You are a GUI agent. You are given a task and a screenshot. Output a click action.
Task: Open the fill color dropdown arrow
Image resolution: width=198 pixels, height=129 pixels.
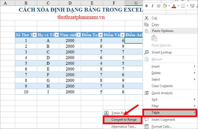pyautogui.click(x=169, y=6)
